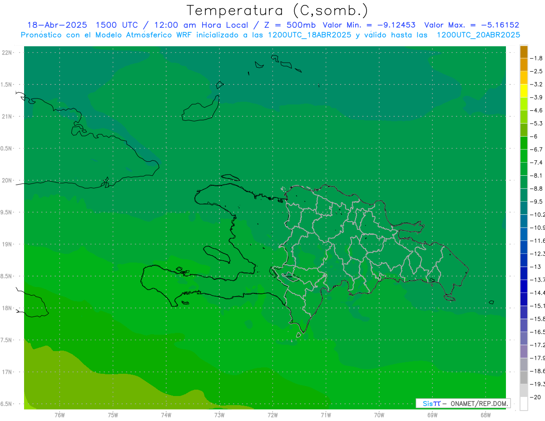545x421 pixels.
Task: Click the "-7.4" color scale value
Action: (x=537, y=163)
